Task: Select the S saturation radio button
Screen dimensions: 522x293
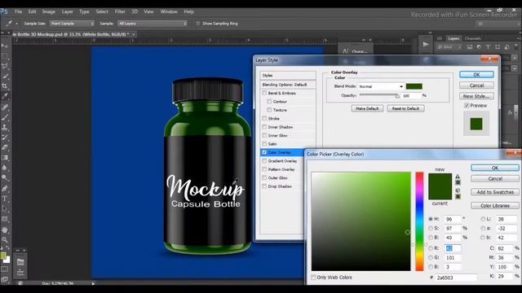Action: tap(431, 228)
